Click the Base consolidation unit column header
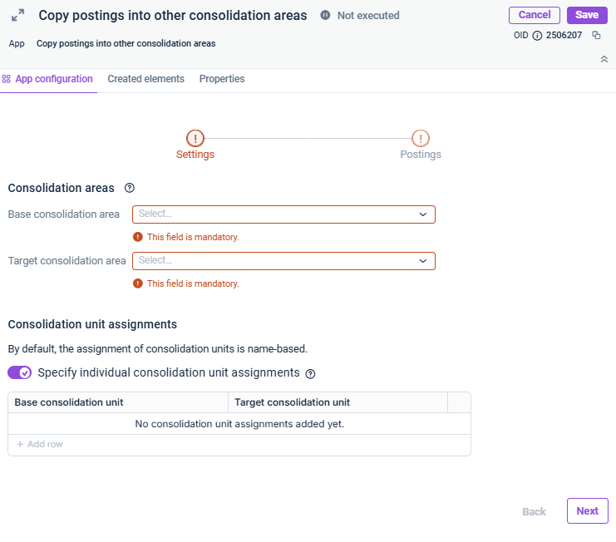This screenshot has width=616, height=542. click(x=118, y=402)
